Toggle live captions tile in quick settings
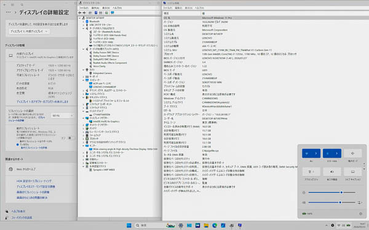 (352, 172)
